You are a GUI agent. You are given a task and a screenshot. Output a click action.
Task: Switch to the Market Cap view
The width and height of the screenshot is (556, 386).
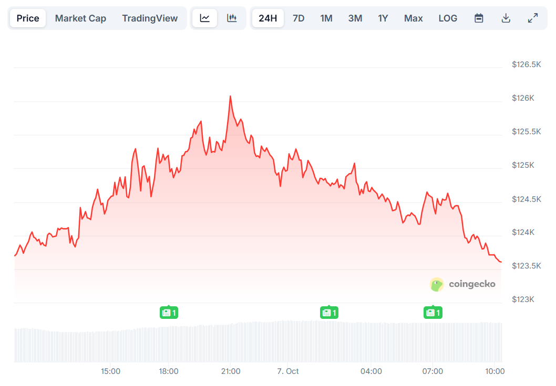(80, 18)
